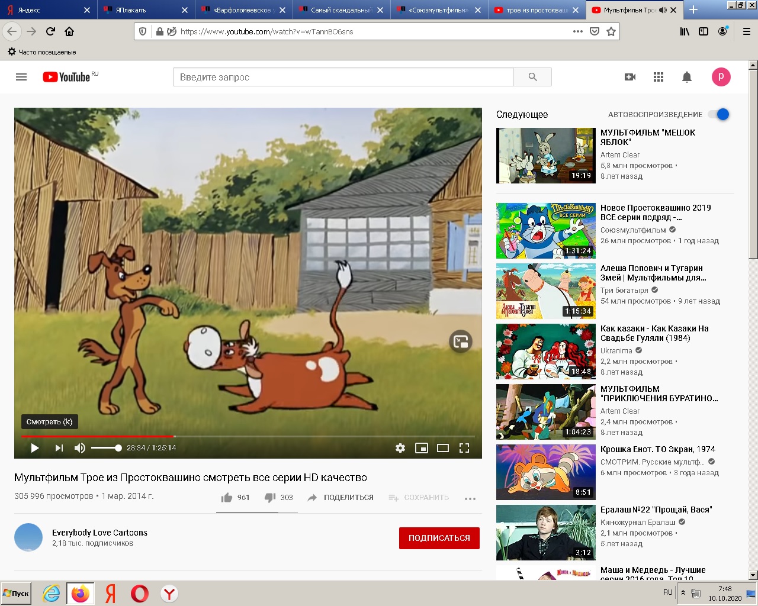Launch Opera from the taskbar

[x=140, y=594]
